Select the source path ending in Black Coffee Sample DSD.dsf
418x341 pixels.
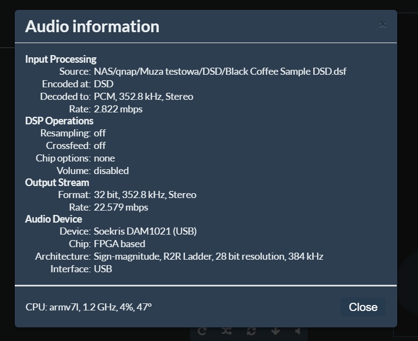pos(220,71)
